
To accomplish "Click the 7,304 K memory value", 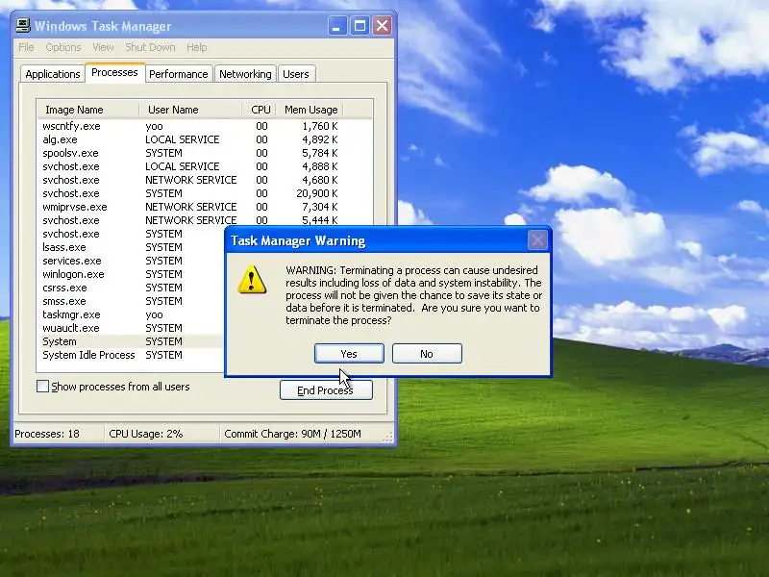I will tap(320, 207).
